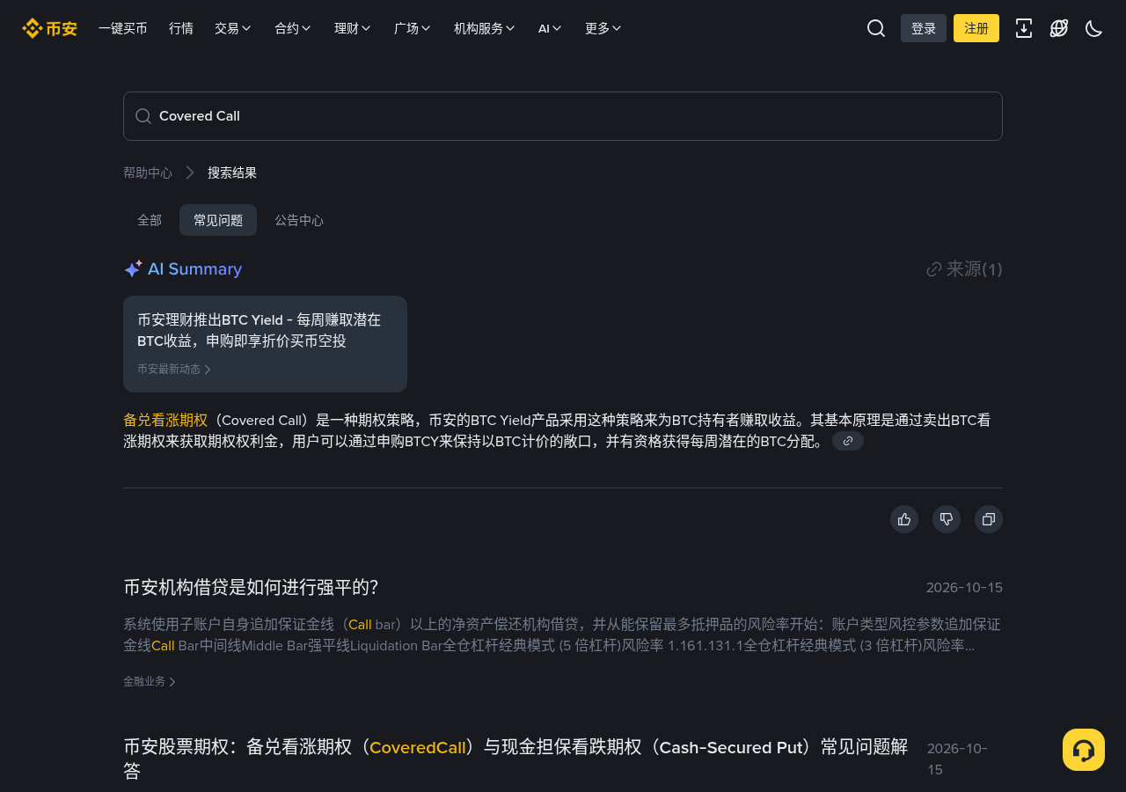Expand the 更多 dropdown menu

tap(603, 28)
